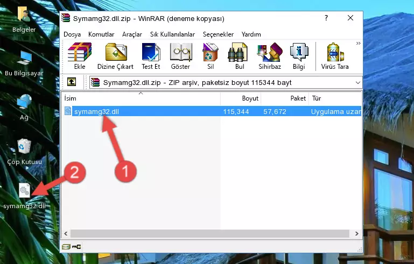Image resolution: width=414 pixels, height=264 pixels.
Task: Open the Yardım menu
Action: [x=251, y=34]
